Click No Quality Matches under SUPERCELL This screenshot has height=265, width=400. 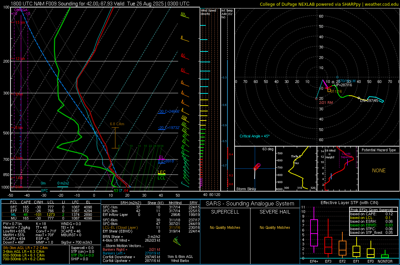coord(225,227)
